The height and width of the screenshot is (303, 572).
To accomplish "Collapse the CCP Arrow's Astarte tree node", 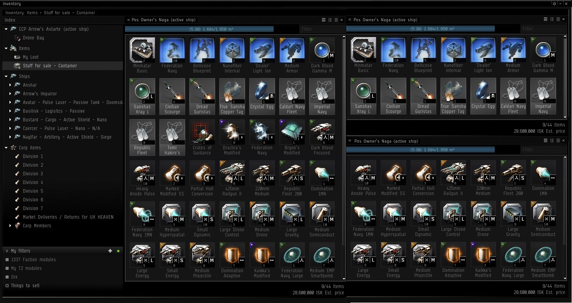I will [6, 29].
